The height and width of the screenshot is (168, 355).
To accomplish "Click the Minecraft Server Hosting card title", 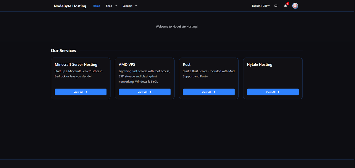I will click(76, 65).
